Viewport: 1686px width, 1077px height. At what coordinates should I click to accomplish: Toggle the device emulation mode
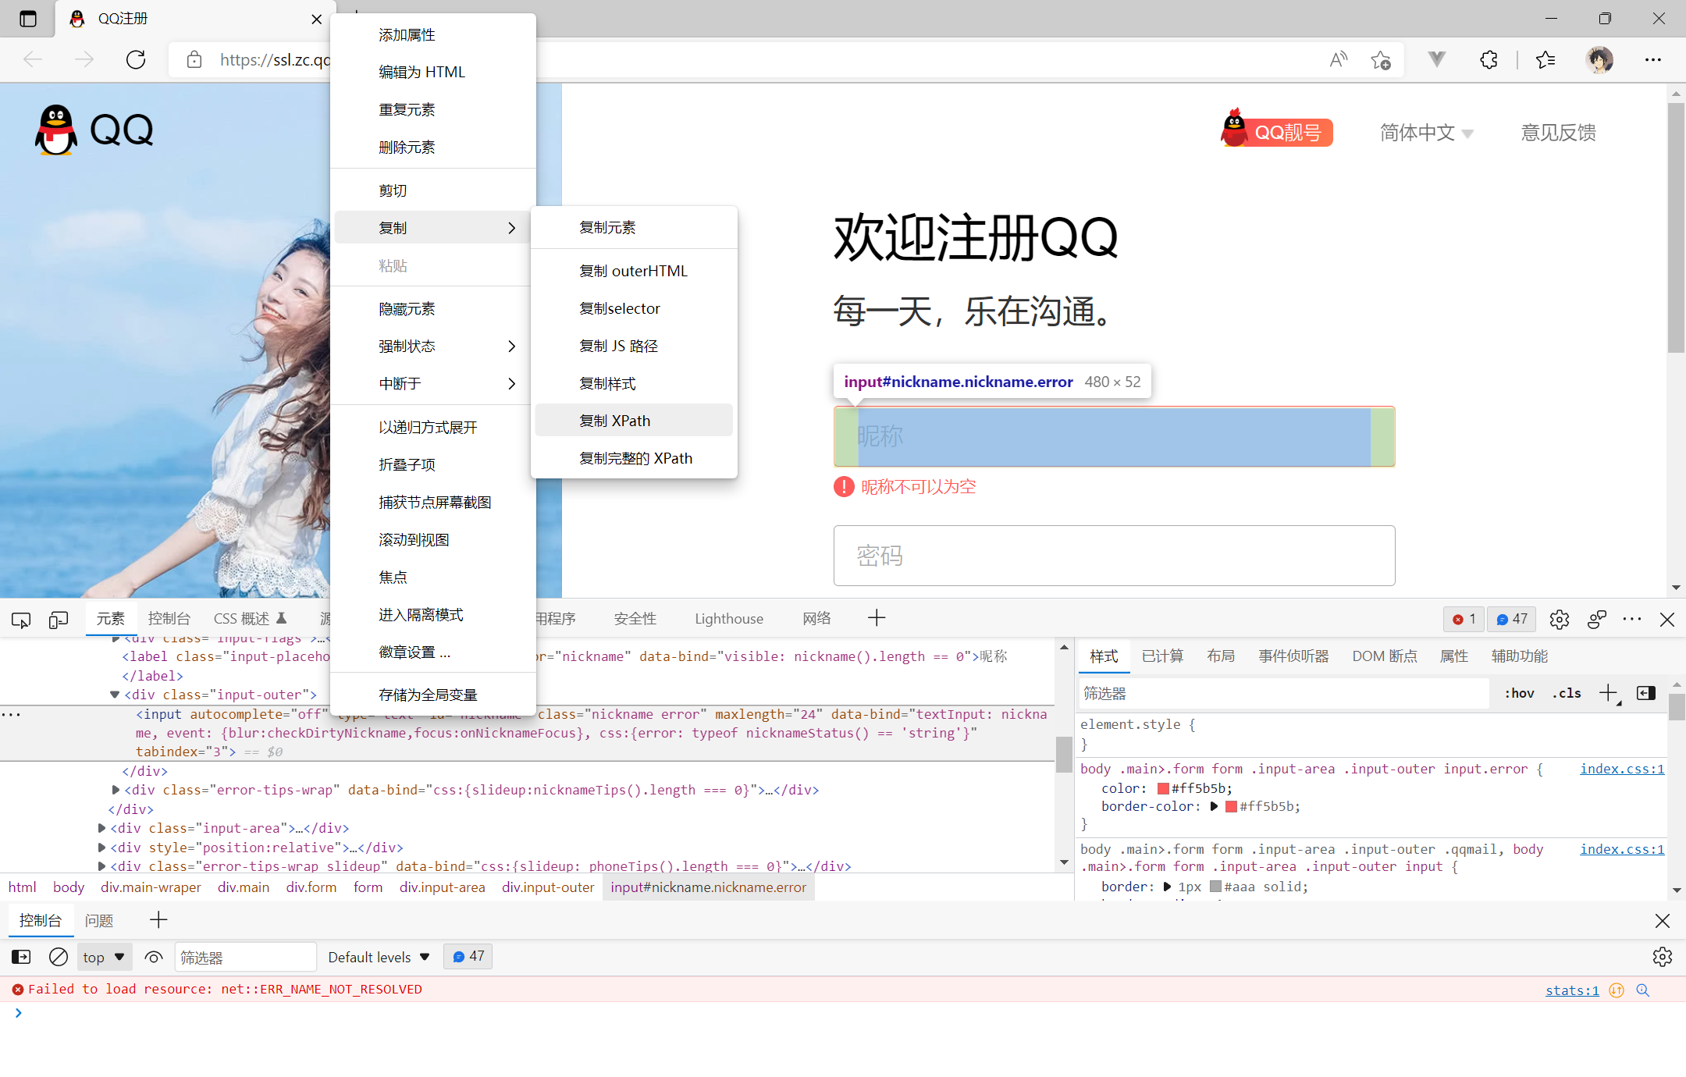(59, 619)
